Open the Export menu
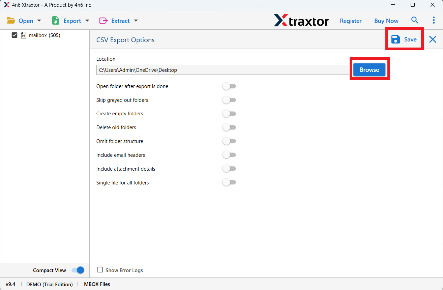 pyautogui.click(x=72, y=21)
